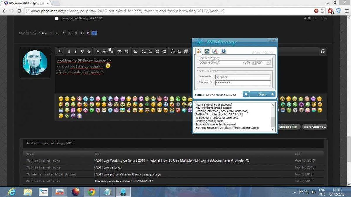Click the Chrome taskbar icon

91,192
